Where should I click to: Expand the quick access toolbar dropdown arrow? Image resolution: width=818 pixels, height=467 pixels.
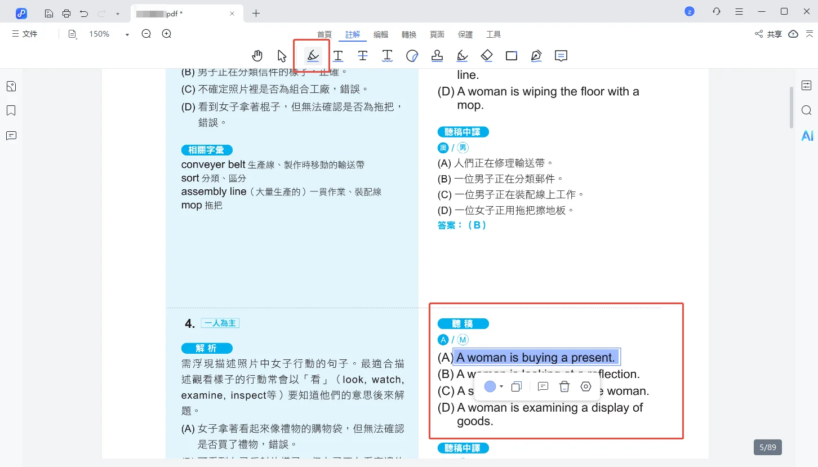point(117,13)
